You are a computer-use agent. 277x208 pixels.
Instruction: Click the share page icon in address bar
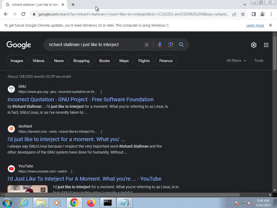(x=234, y=14)
